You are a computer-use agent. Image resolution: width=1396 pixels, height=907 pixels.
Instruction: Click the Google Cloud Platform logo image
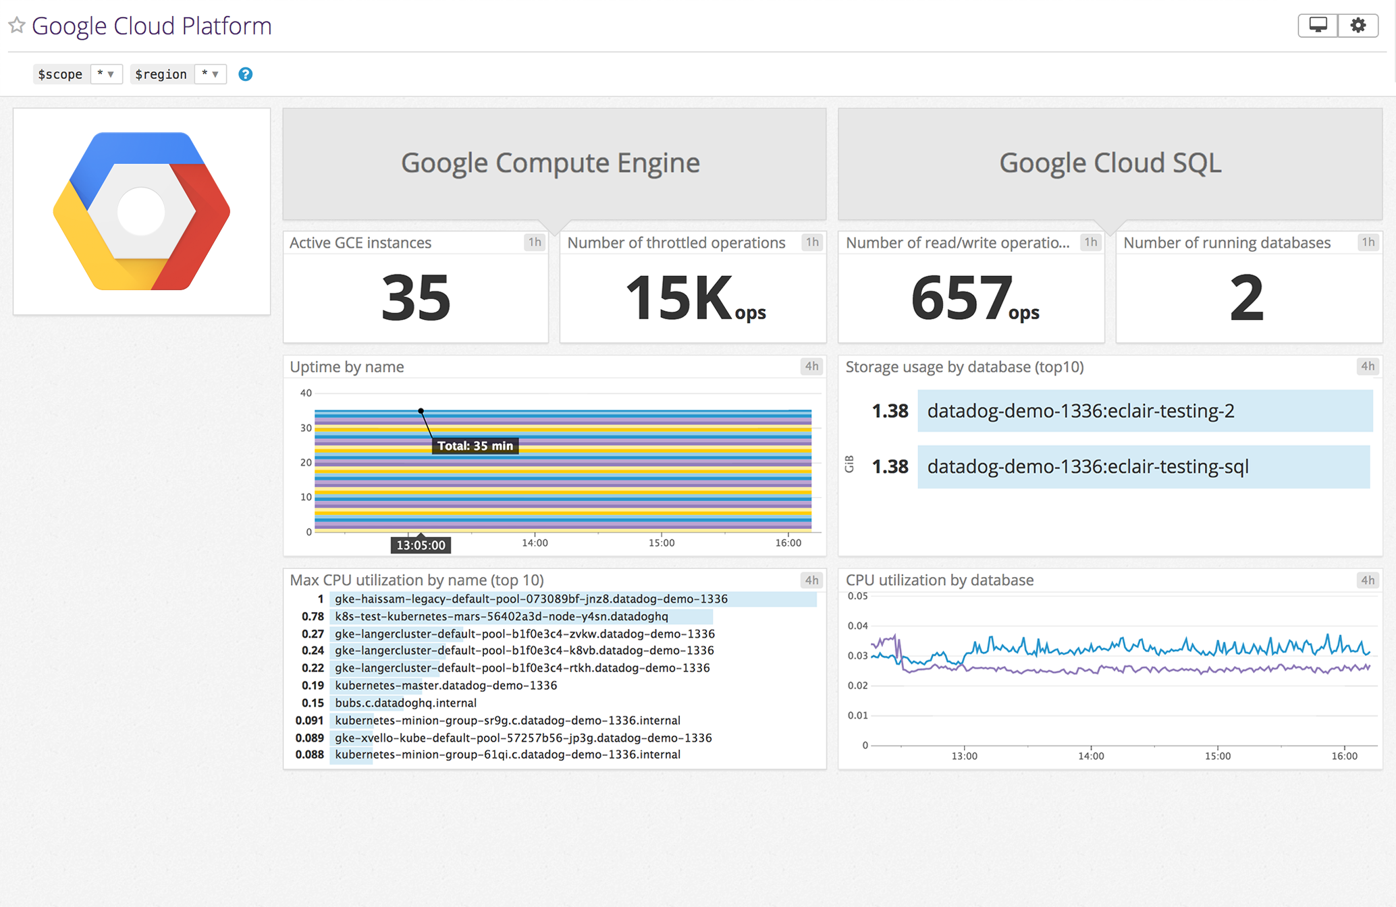(x=142, y=211)
